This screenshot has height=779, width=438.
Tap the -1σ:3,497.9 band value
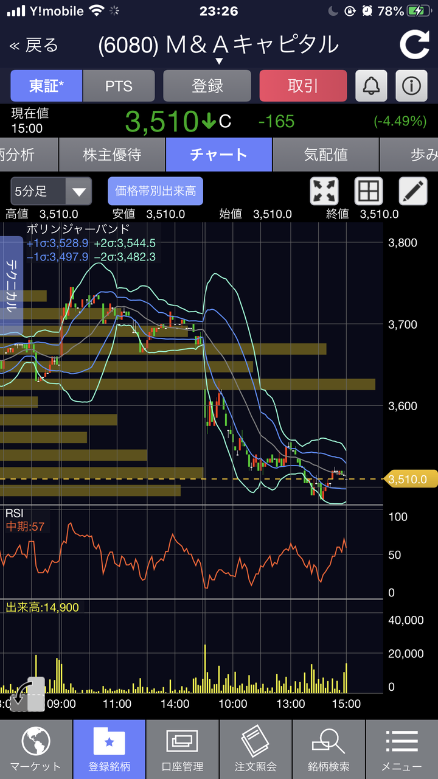[x=58, y=257]
